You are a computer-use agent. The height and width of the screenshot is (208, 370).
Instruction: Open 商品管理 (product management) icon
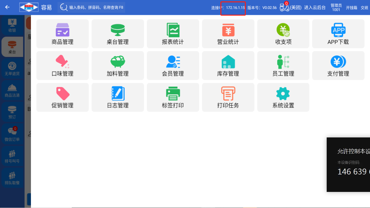62,34
